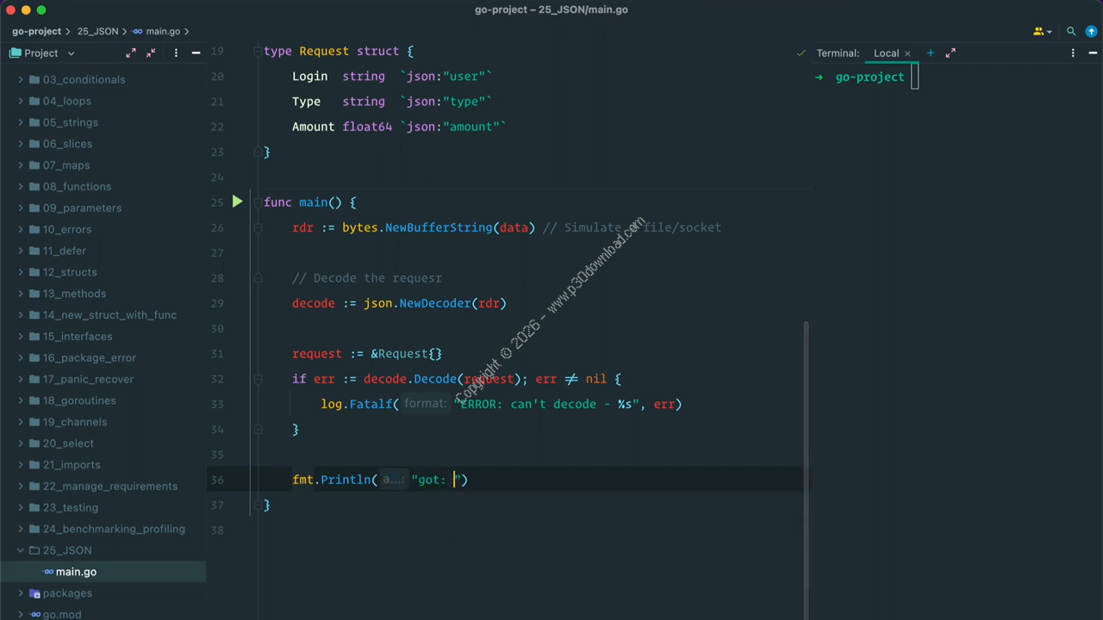This screenshot has width=1103, height=620.
Task: Open the Code With Me dropdown
Action: 1043,31
